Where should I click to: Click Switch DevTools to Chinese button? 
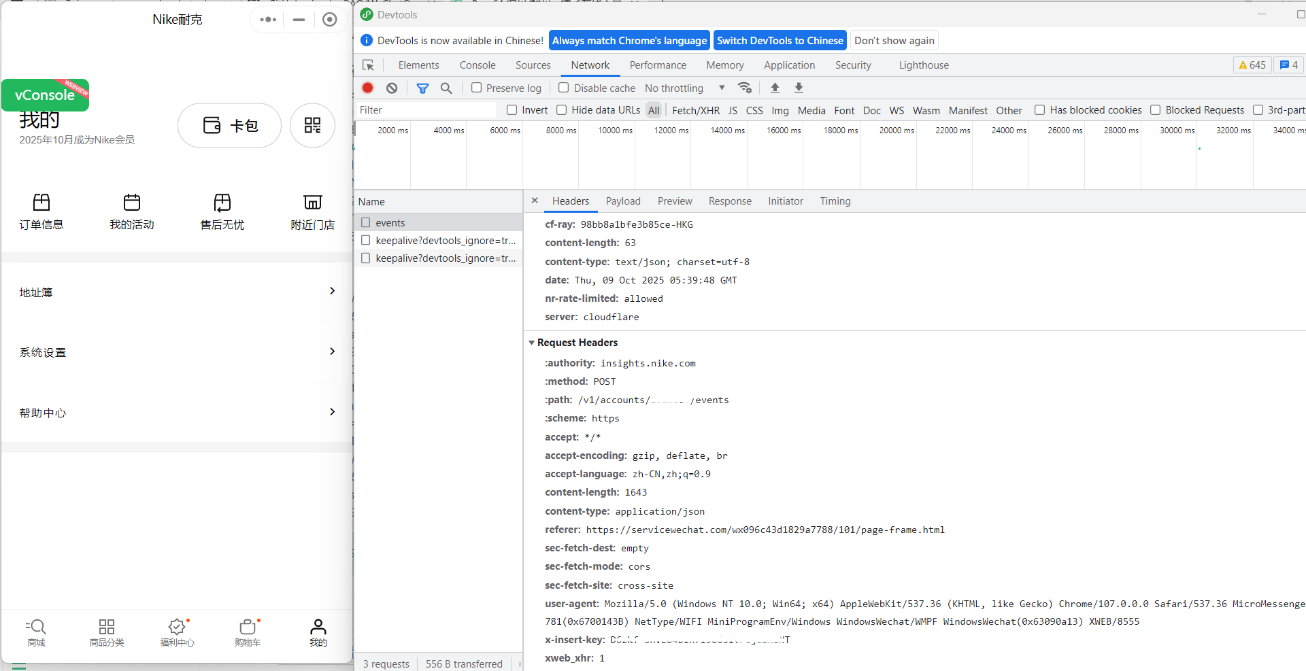(x=780, y=41)
